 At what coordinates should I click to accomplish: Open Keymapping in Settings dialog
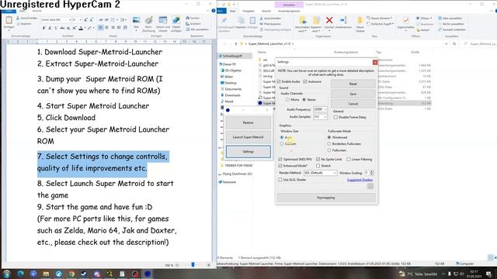coord(326,198)
